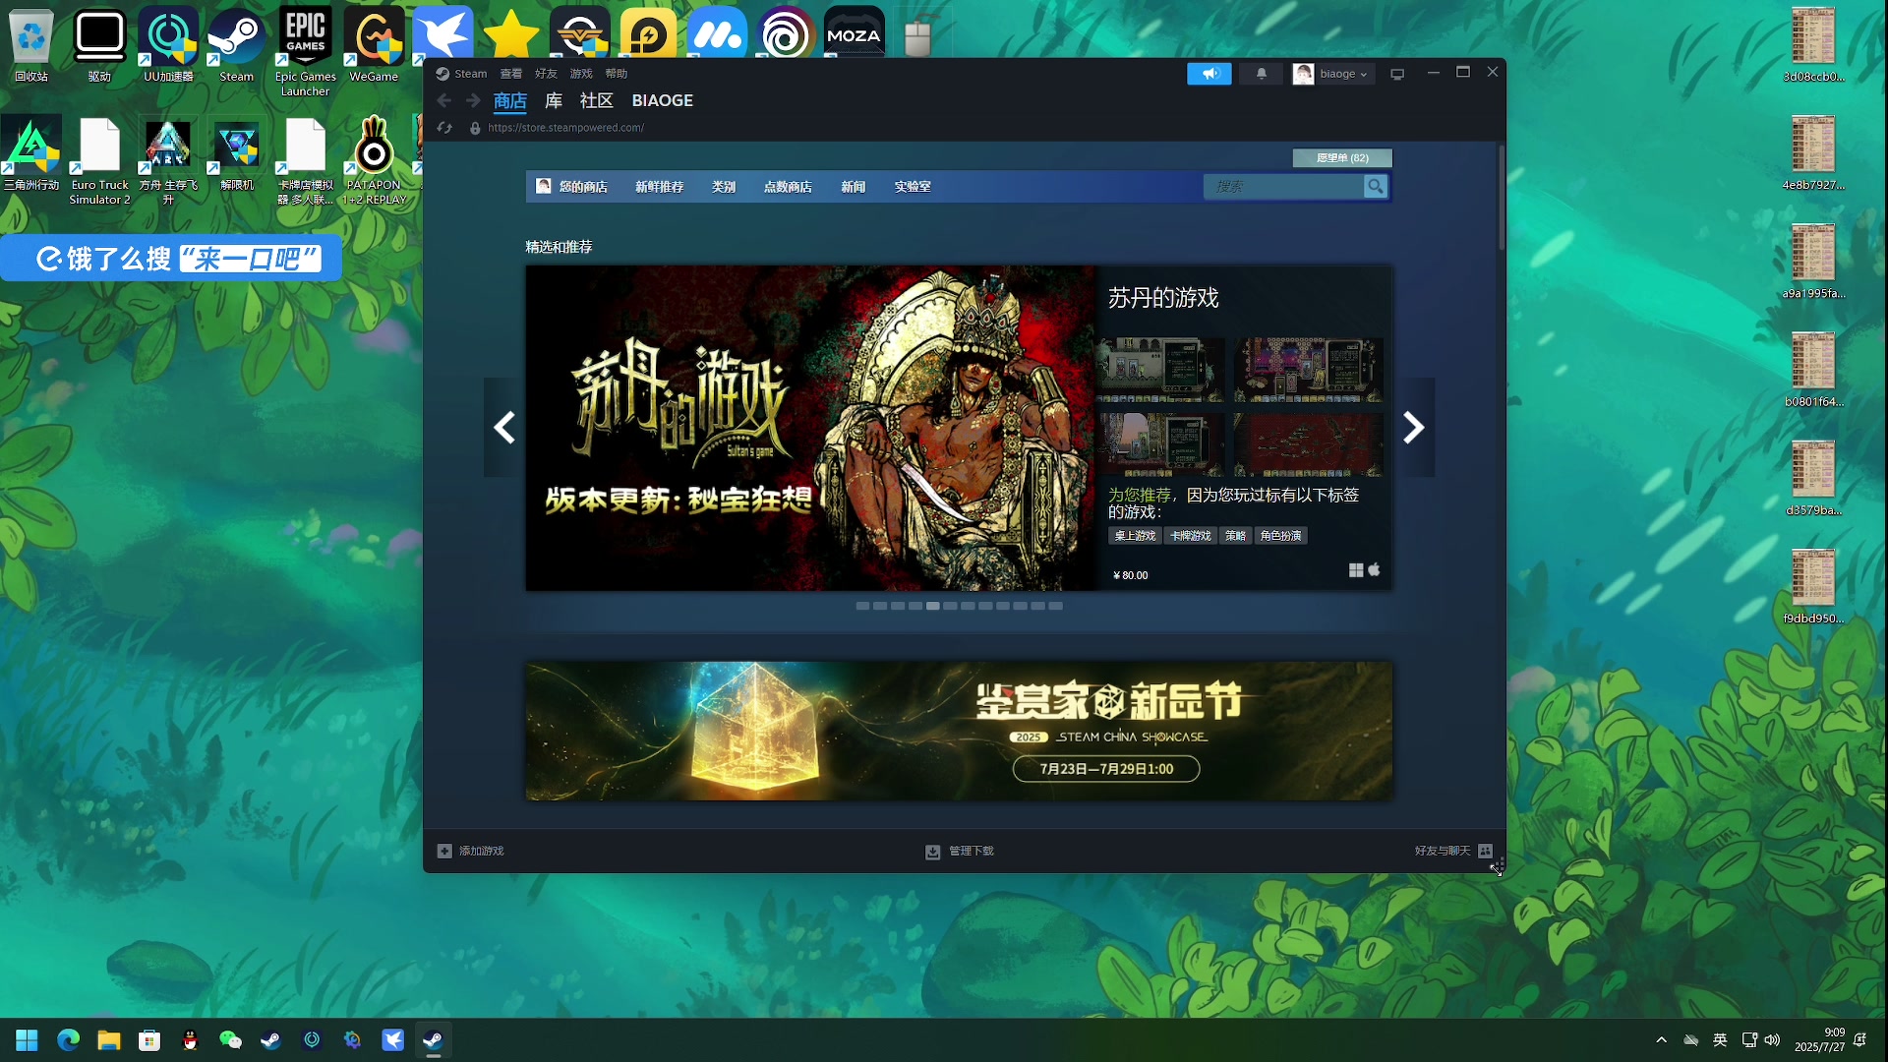Select the WeGame desktop icon

(374, 44)
